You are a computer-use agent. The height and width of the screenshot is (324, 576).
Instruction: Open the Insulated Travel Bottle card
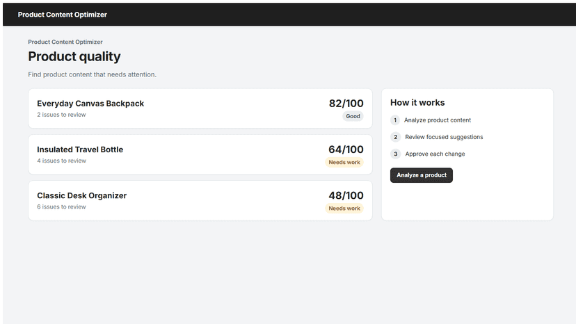click(x=200, y=154)
